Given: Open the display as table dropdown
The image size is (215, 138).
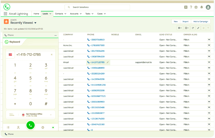Looking at the screenshot, I should [187, 28].
